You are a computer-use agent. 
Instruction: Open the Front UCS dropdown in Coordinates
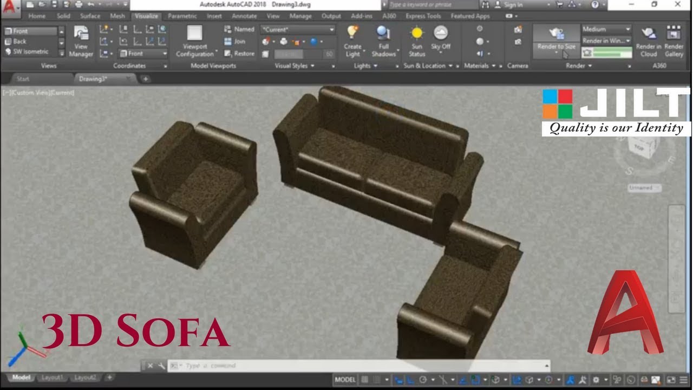143,54
